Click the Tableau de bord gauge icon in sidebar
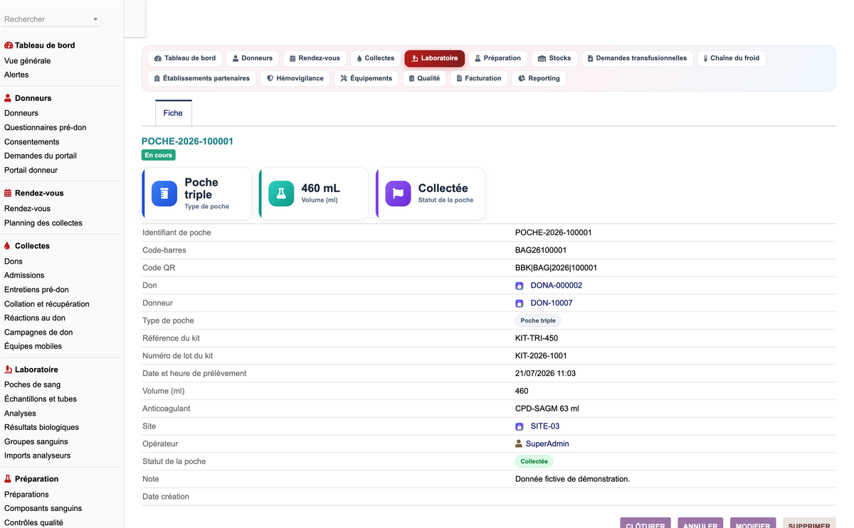Image resolution: width=854 pixels, height=528 pixels. 9,45
